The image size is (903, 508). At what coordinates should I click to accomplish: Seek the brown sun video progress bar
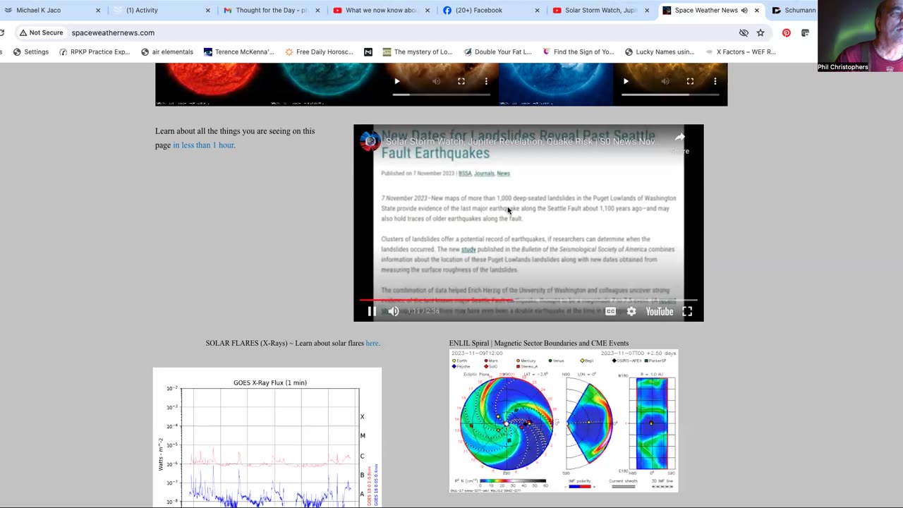pos(441,94)
